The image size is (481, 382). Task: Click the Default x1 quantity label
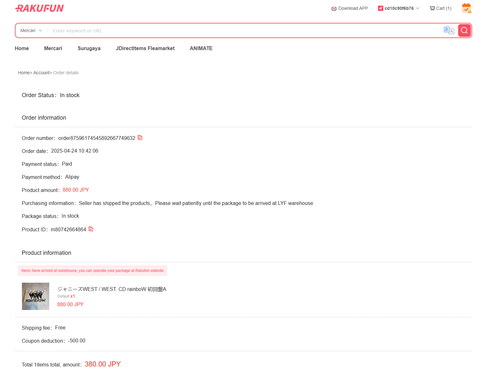[x=66, y=296]
